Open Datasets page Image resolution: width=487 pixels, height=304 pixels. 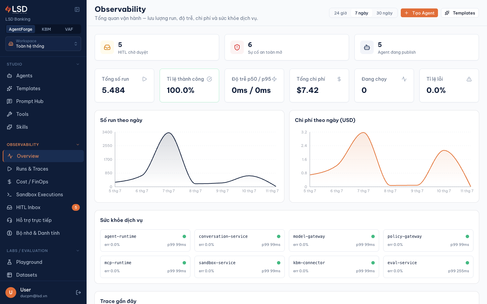43,275
